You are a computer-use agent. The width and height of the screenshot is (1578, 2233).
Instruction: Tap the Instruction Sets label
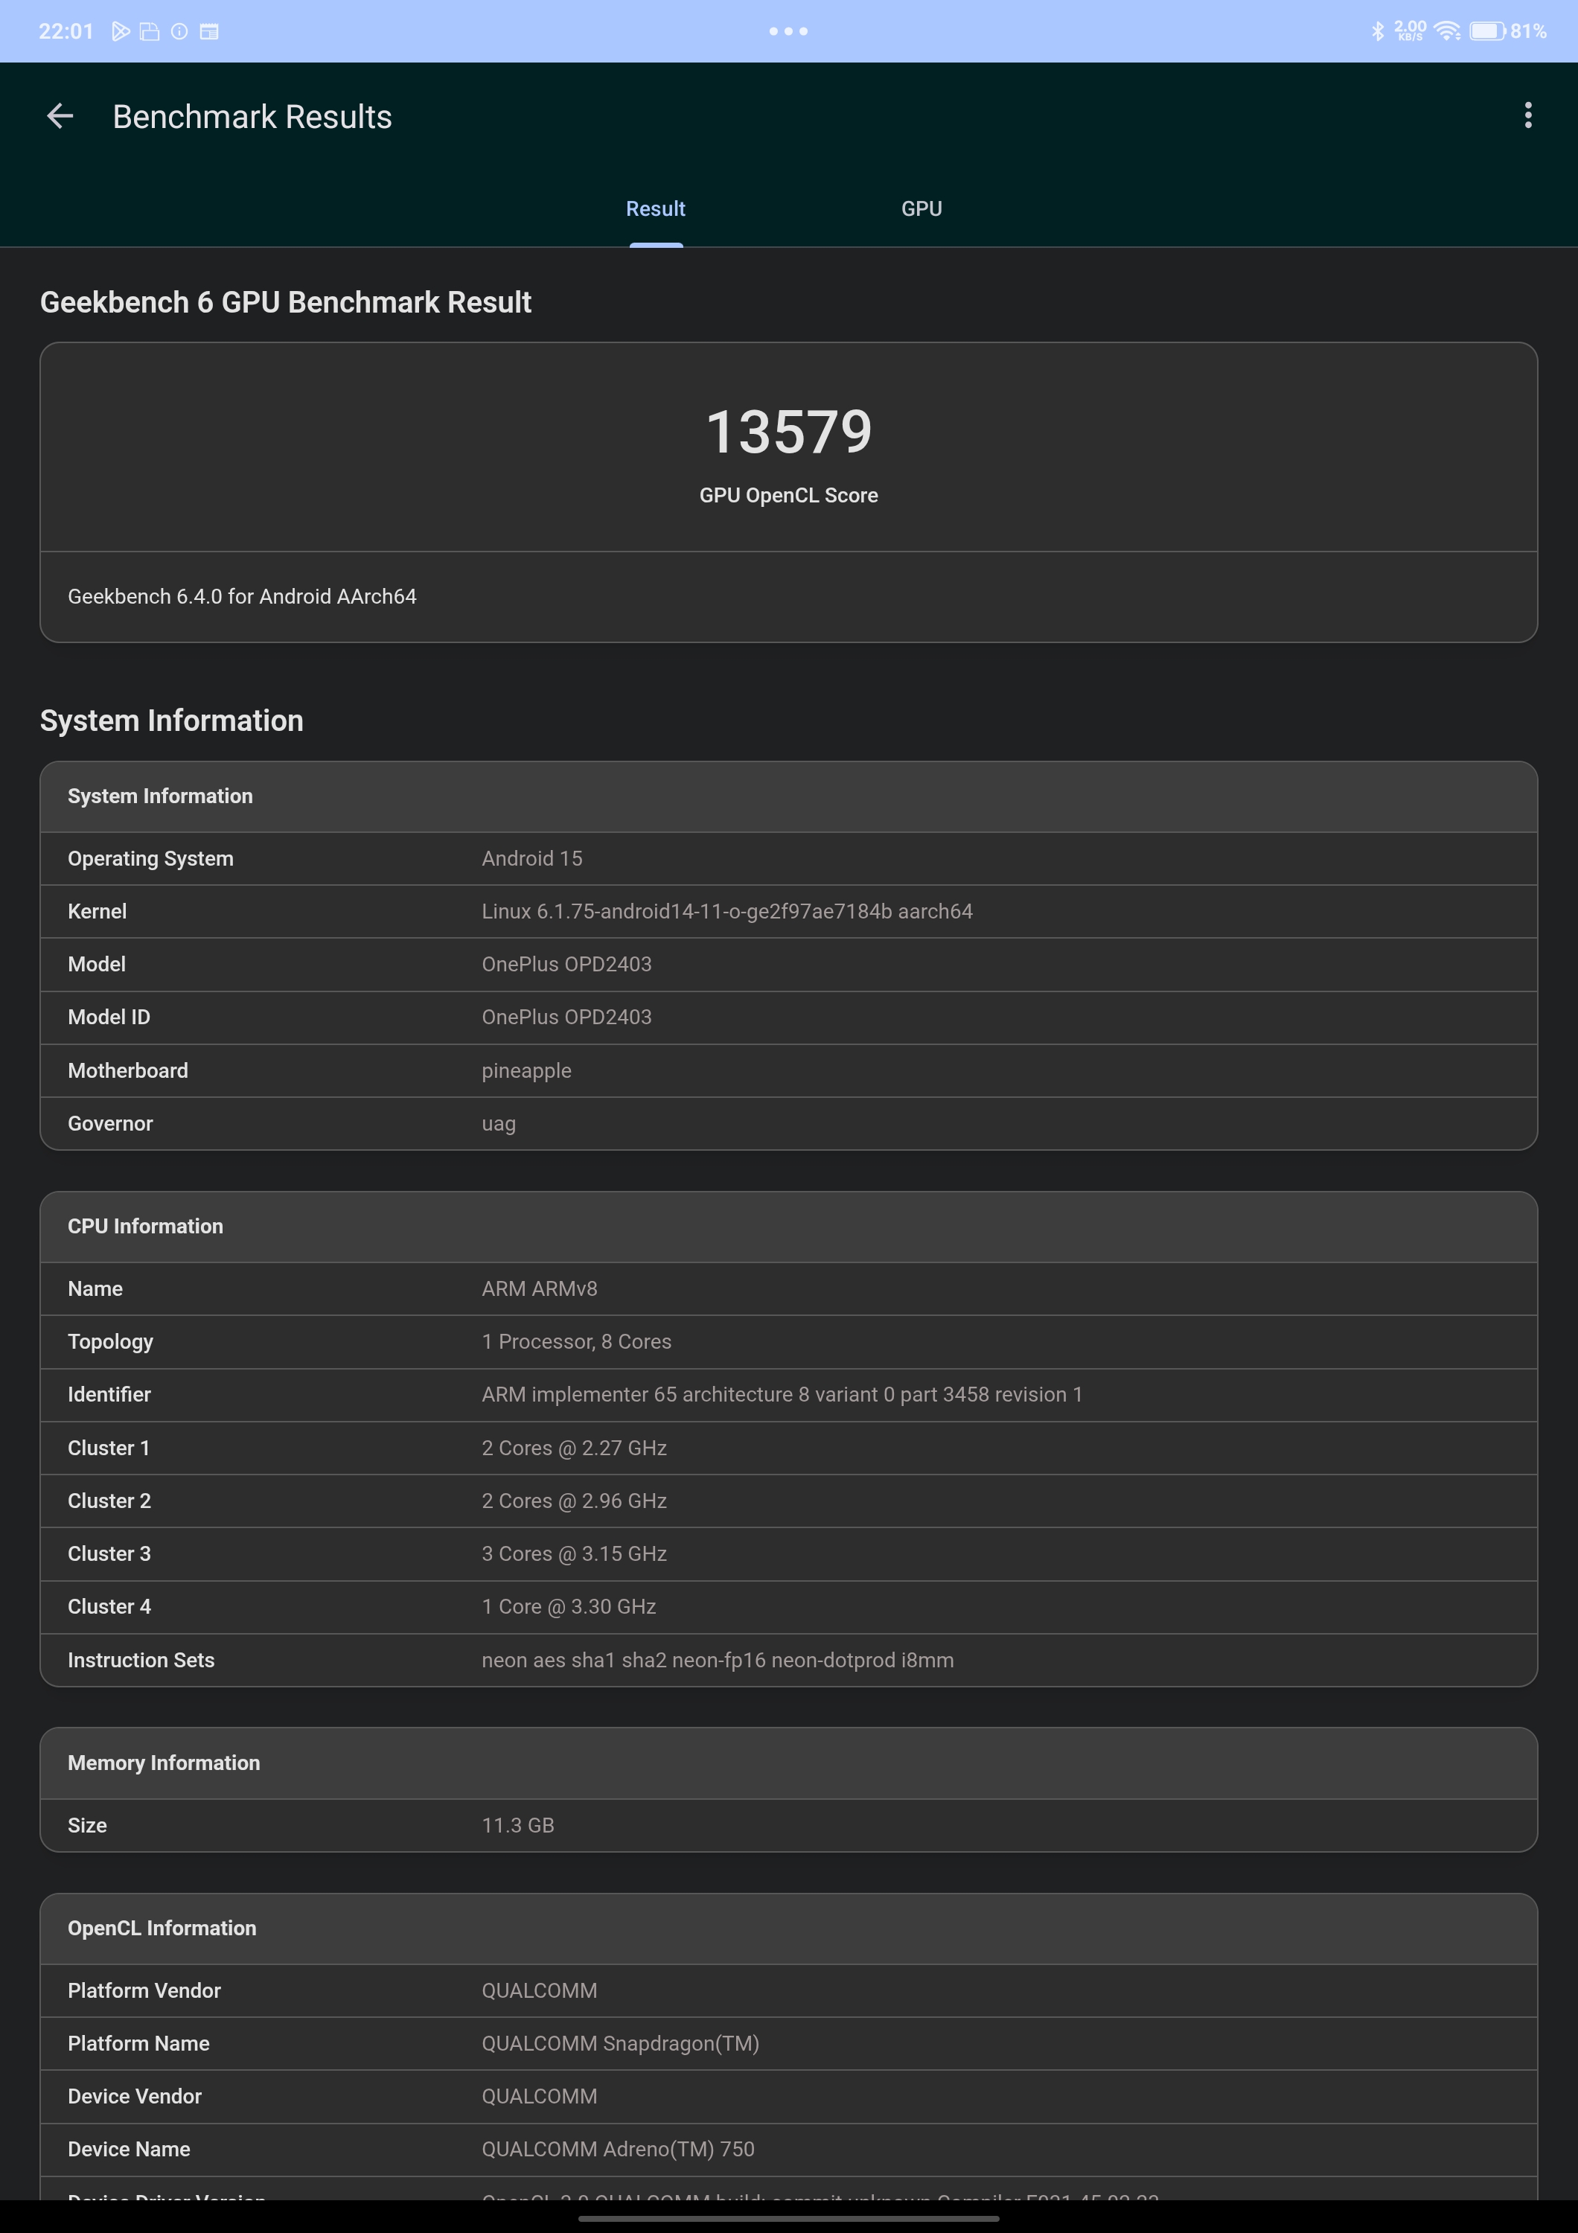pos(141,1660)
